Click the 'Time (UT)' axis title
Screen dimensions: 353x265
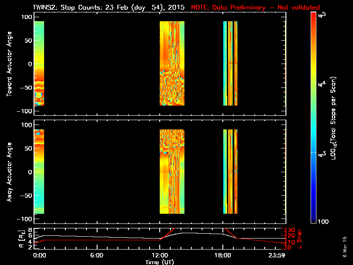tap(159, 261)
